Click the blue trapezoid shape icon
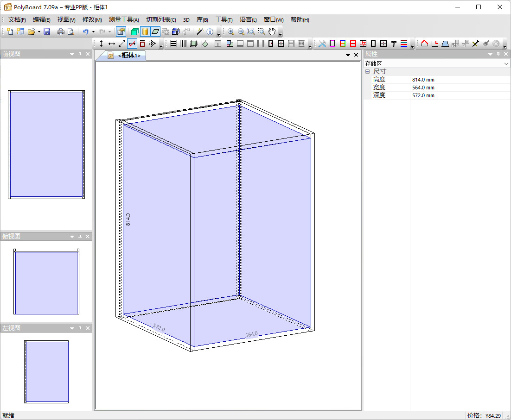 click(445, 44)
